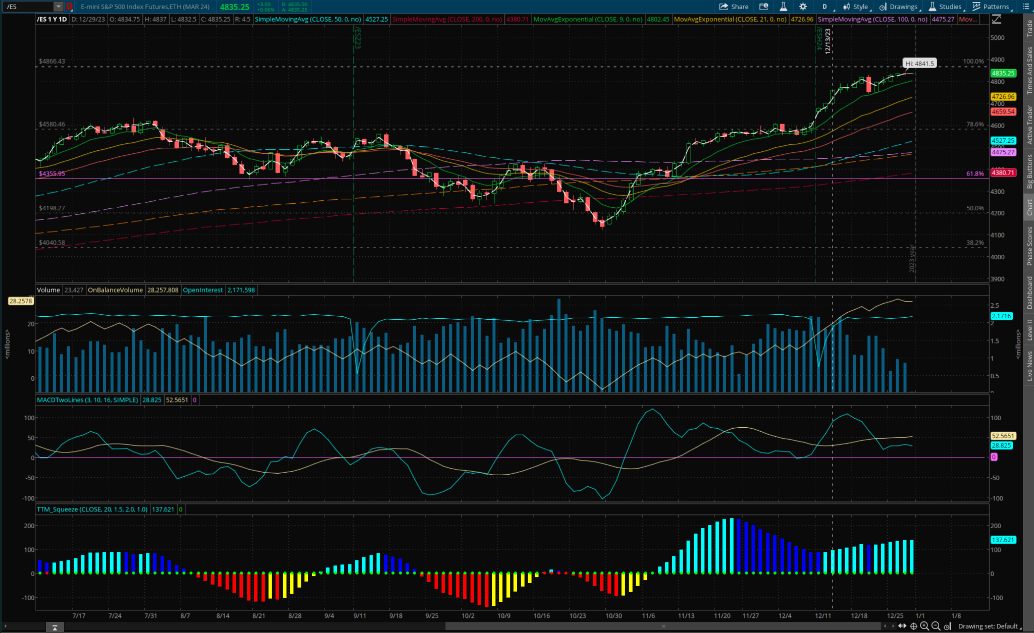Open chart settings gear icon
This screenshot has width=1034, height=633.
(x=803, y=7)
